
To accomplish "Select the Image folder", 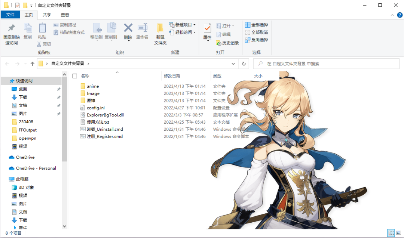I will (93, 93).
